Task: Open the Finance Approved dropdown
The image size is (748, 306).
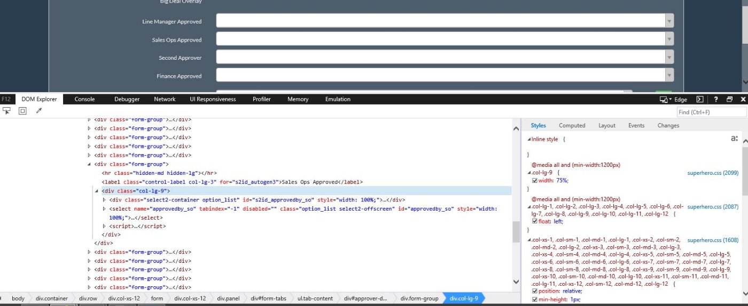Action: pos(445,75)
